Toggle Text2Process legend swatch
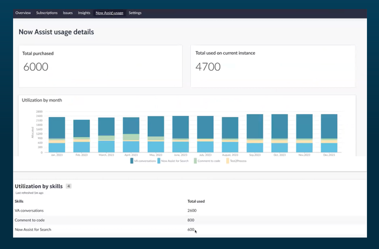Image resolution: width=379 pixels, height=249 pixels. 227,161
